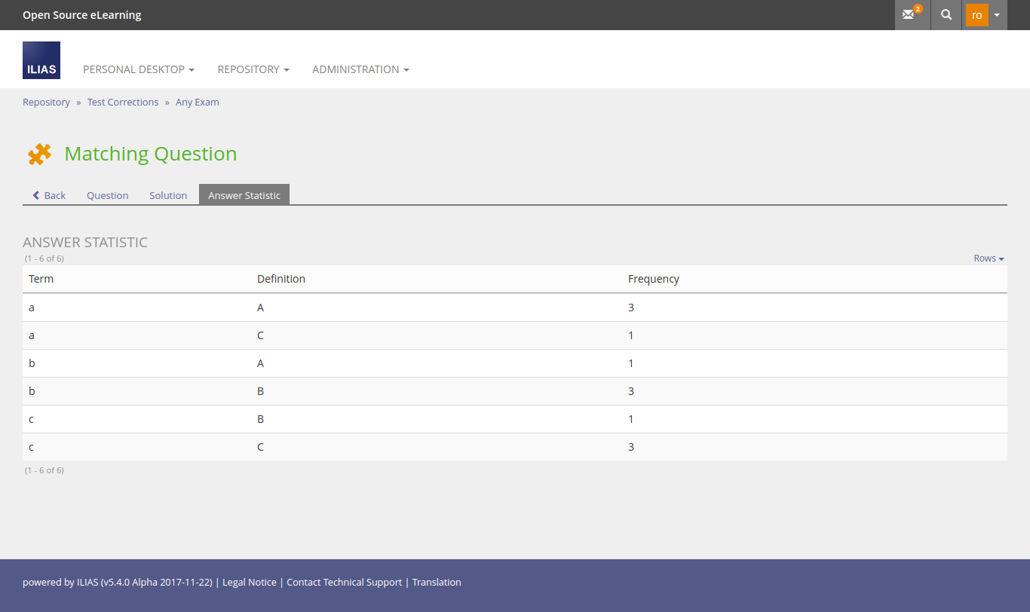Click the ILIAS logo
This screenshot has height=612, width=1030.
(41, 60)
